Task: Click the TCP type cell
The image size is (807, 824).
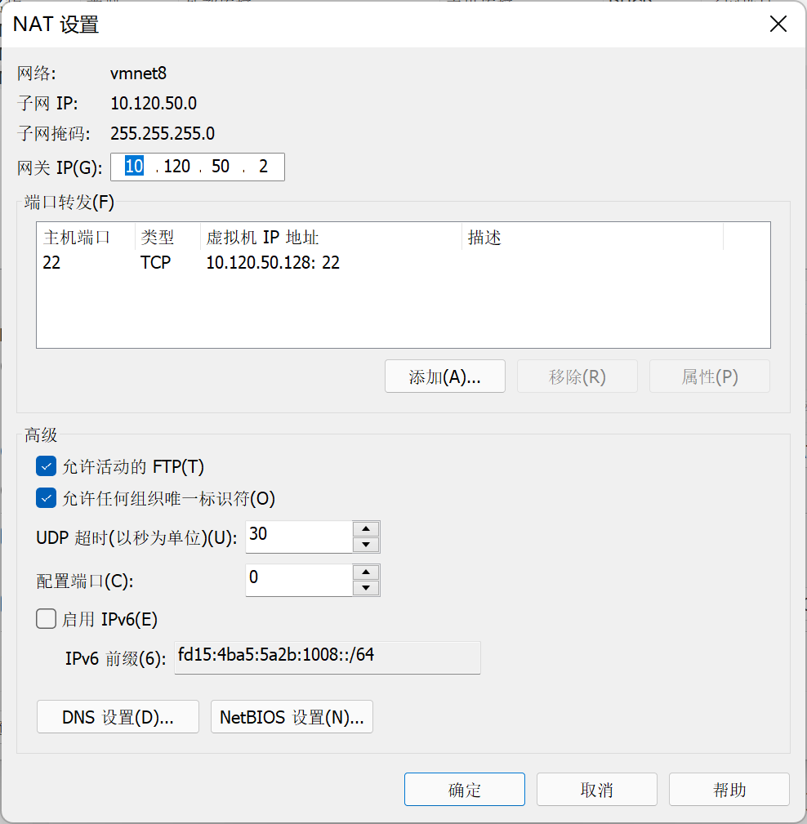Action: pos(156,262)
